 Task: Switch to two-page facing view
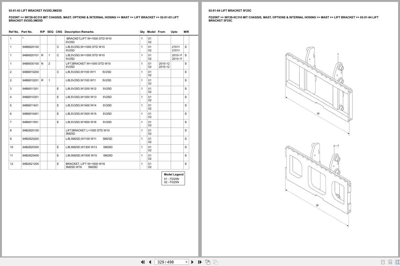point(397,262)
